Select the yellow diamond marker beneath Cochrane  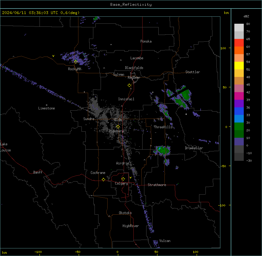coord(103,179)
